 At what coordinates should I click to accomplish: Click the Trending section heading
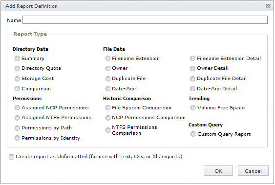tap(199, 99)
